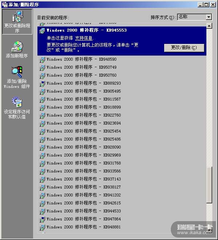
Task: Click the scrollbar up arrow
Action: tap(209, 26)
